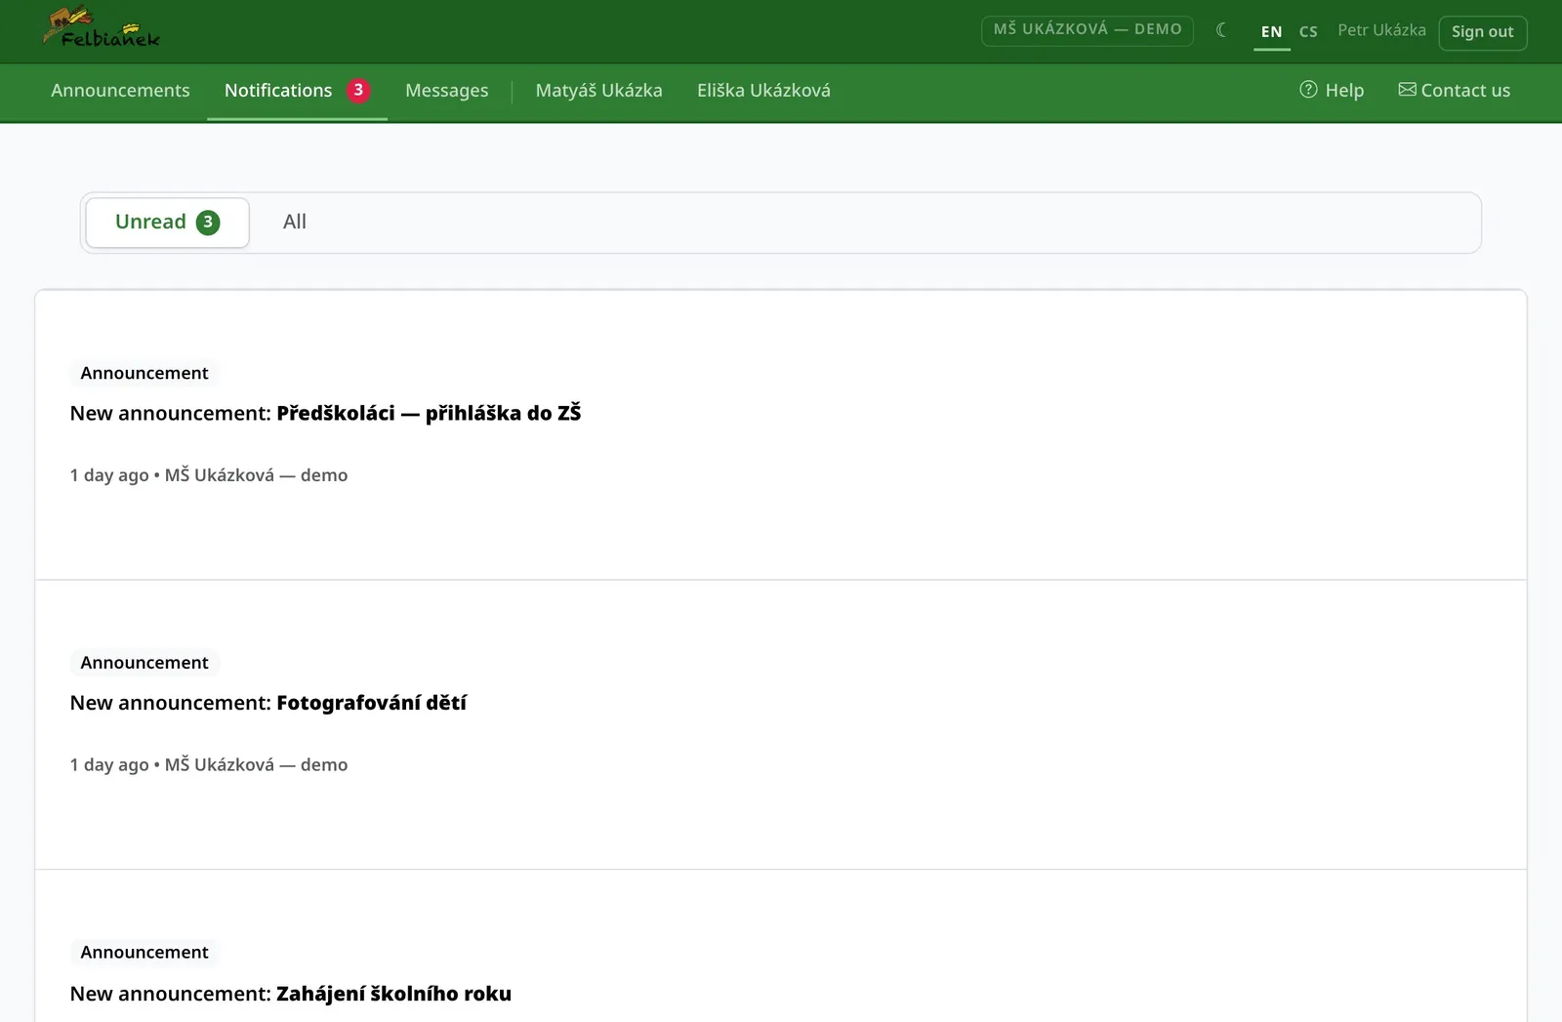Switch language to EN
The height and width of the screenshot is (1022, 1562).
coord(1271,31)
